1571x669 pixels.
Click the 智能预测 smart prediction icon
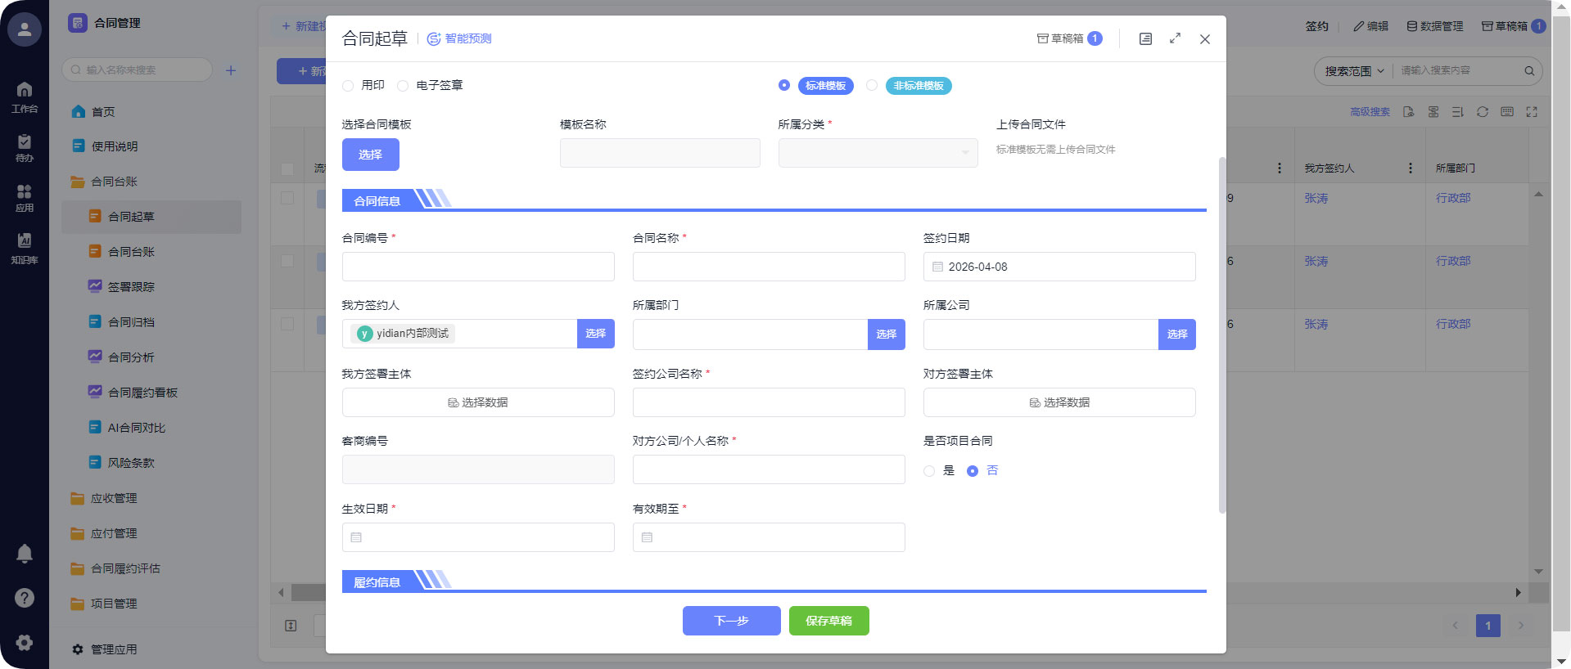[434, 39]
